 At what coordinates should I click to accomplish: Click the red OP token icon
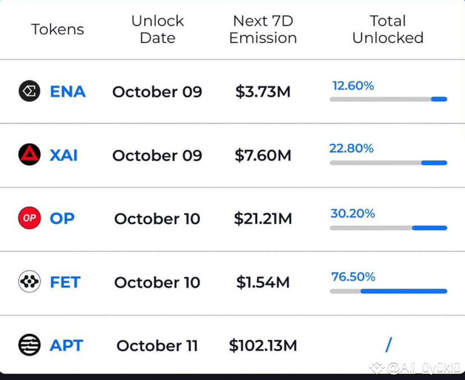[29, 218]
